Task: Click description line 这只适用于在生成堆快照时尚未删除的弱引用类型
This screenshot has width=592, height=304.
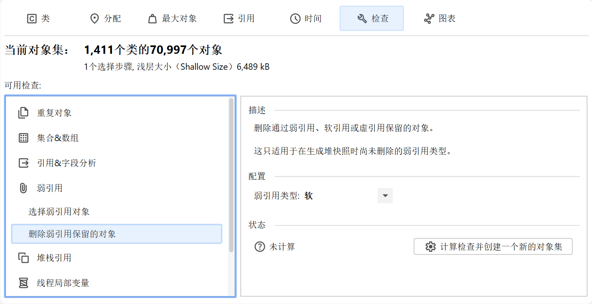Action: (354, 151)
